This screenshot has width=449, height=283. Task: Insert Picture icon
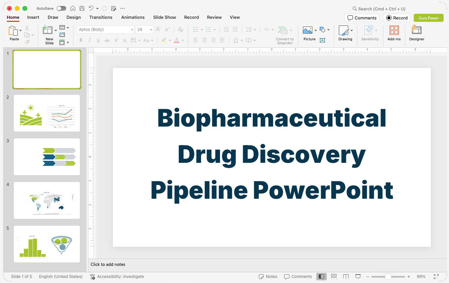[x=308, y=30]
